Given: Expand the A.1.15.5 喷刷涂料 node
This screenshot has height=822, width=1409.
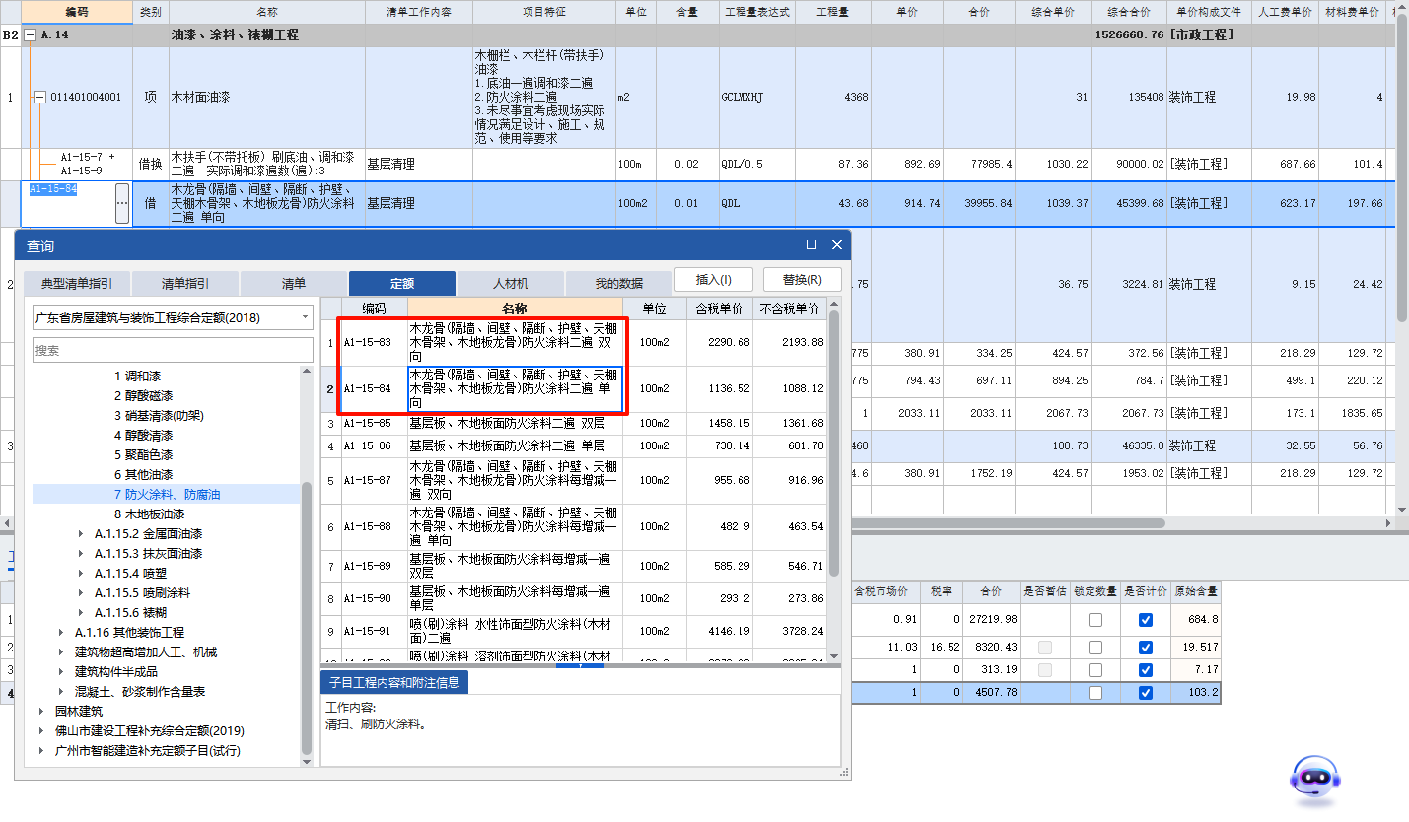Looking at the screenshot, I should [x=81, y=593].
